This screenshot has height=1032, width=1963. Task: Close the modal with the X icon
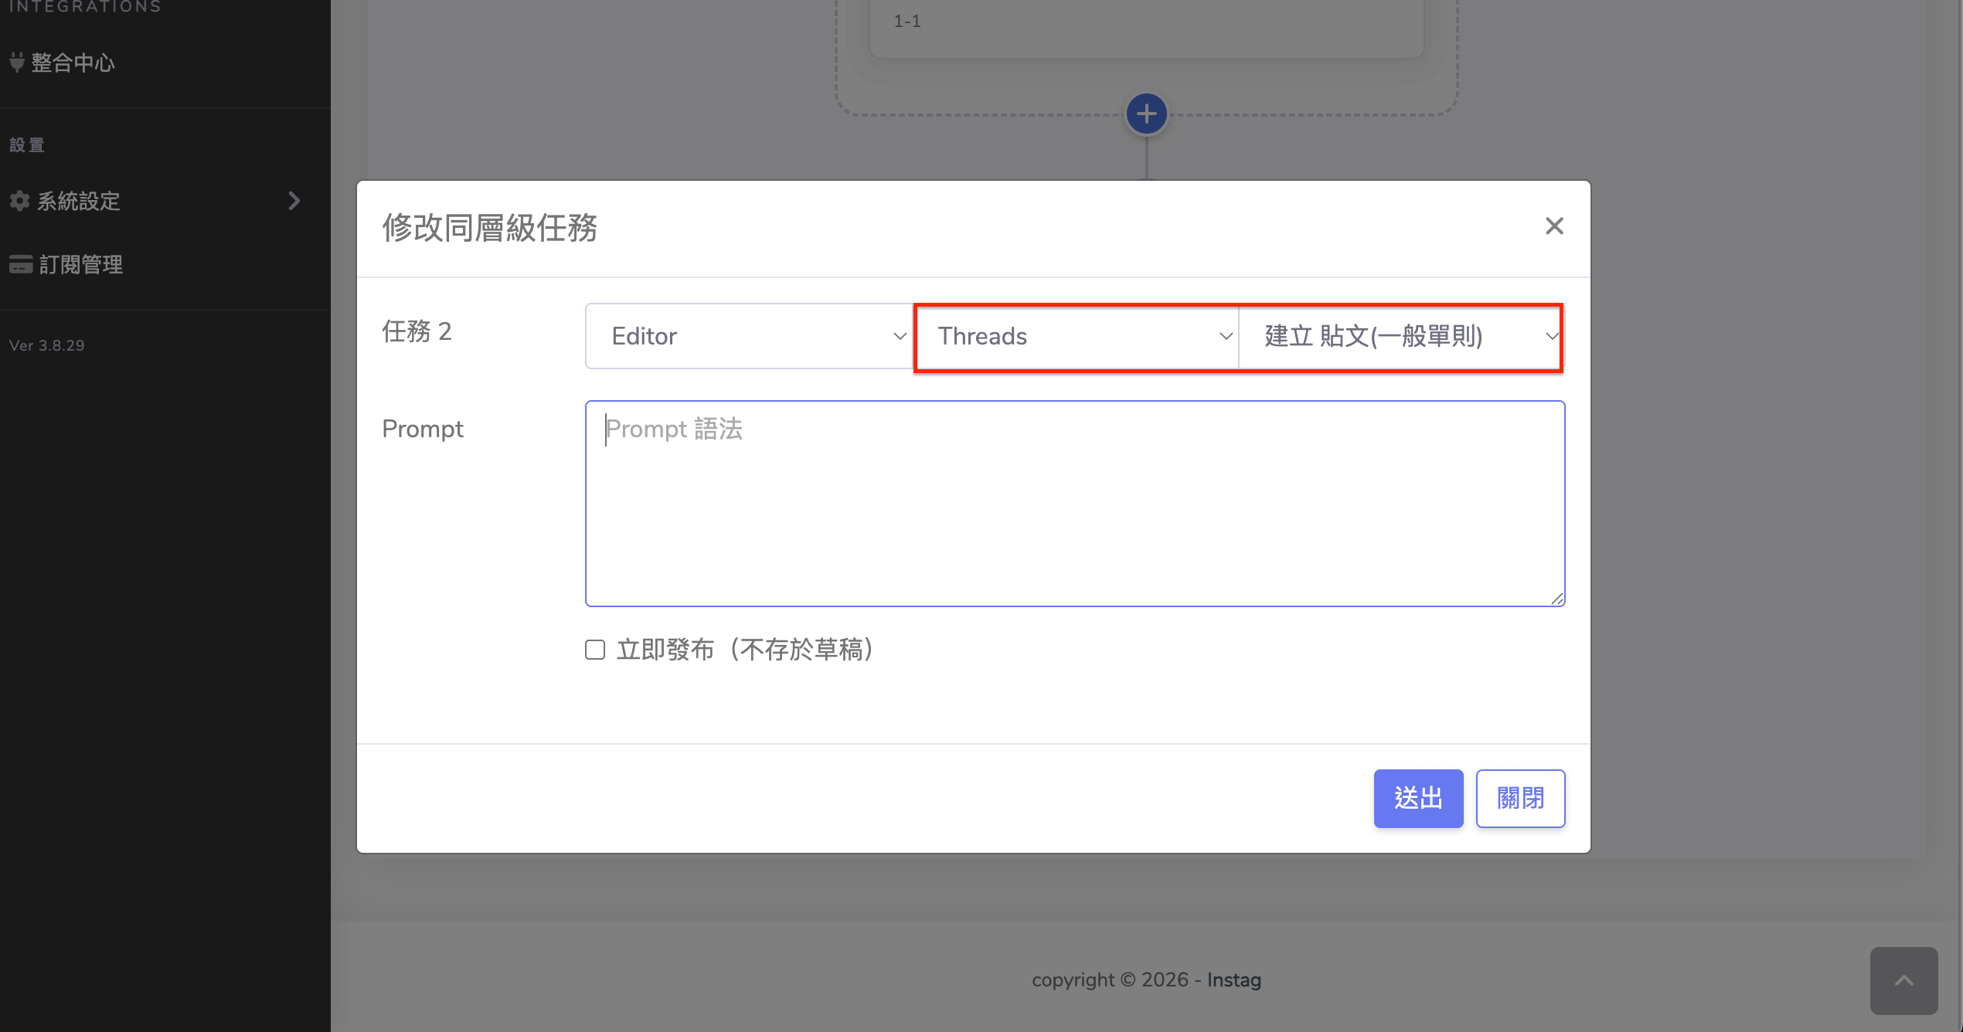pos(1554,226)
